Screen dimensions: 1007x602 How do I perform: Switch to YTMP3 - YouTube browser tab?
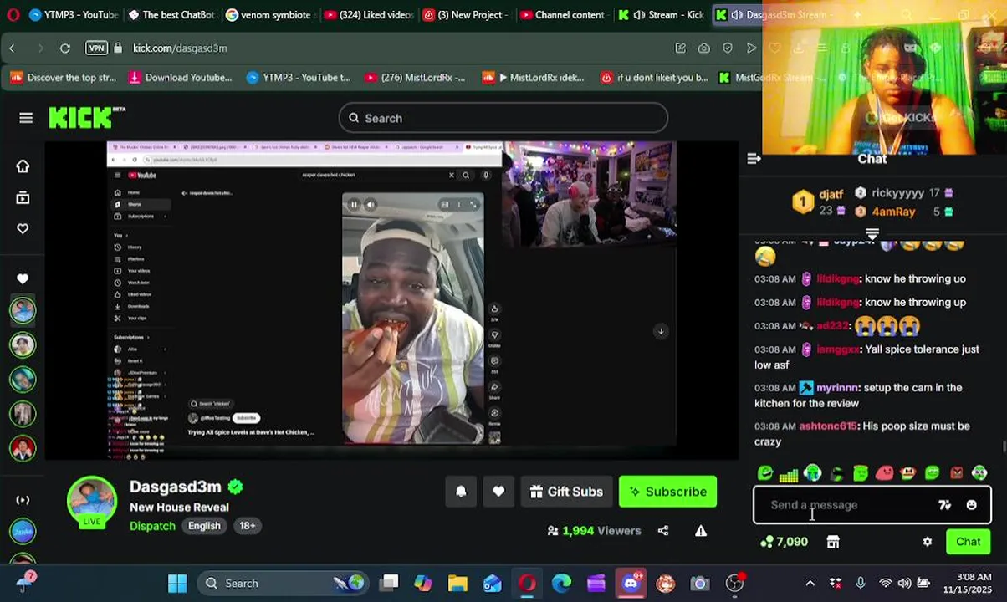point(73,15)
